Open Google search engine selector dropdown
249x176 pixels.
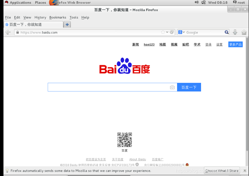(181, 32)
